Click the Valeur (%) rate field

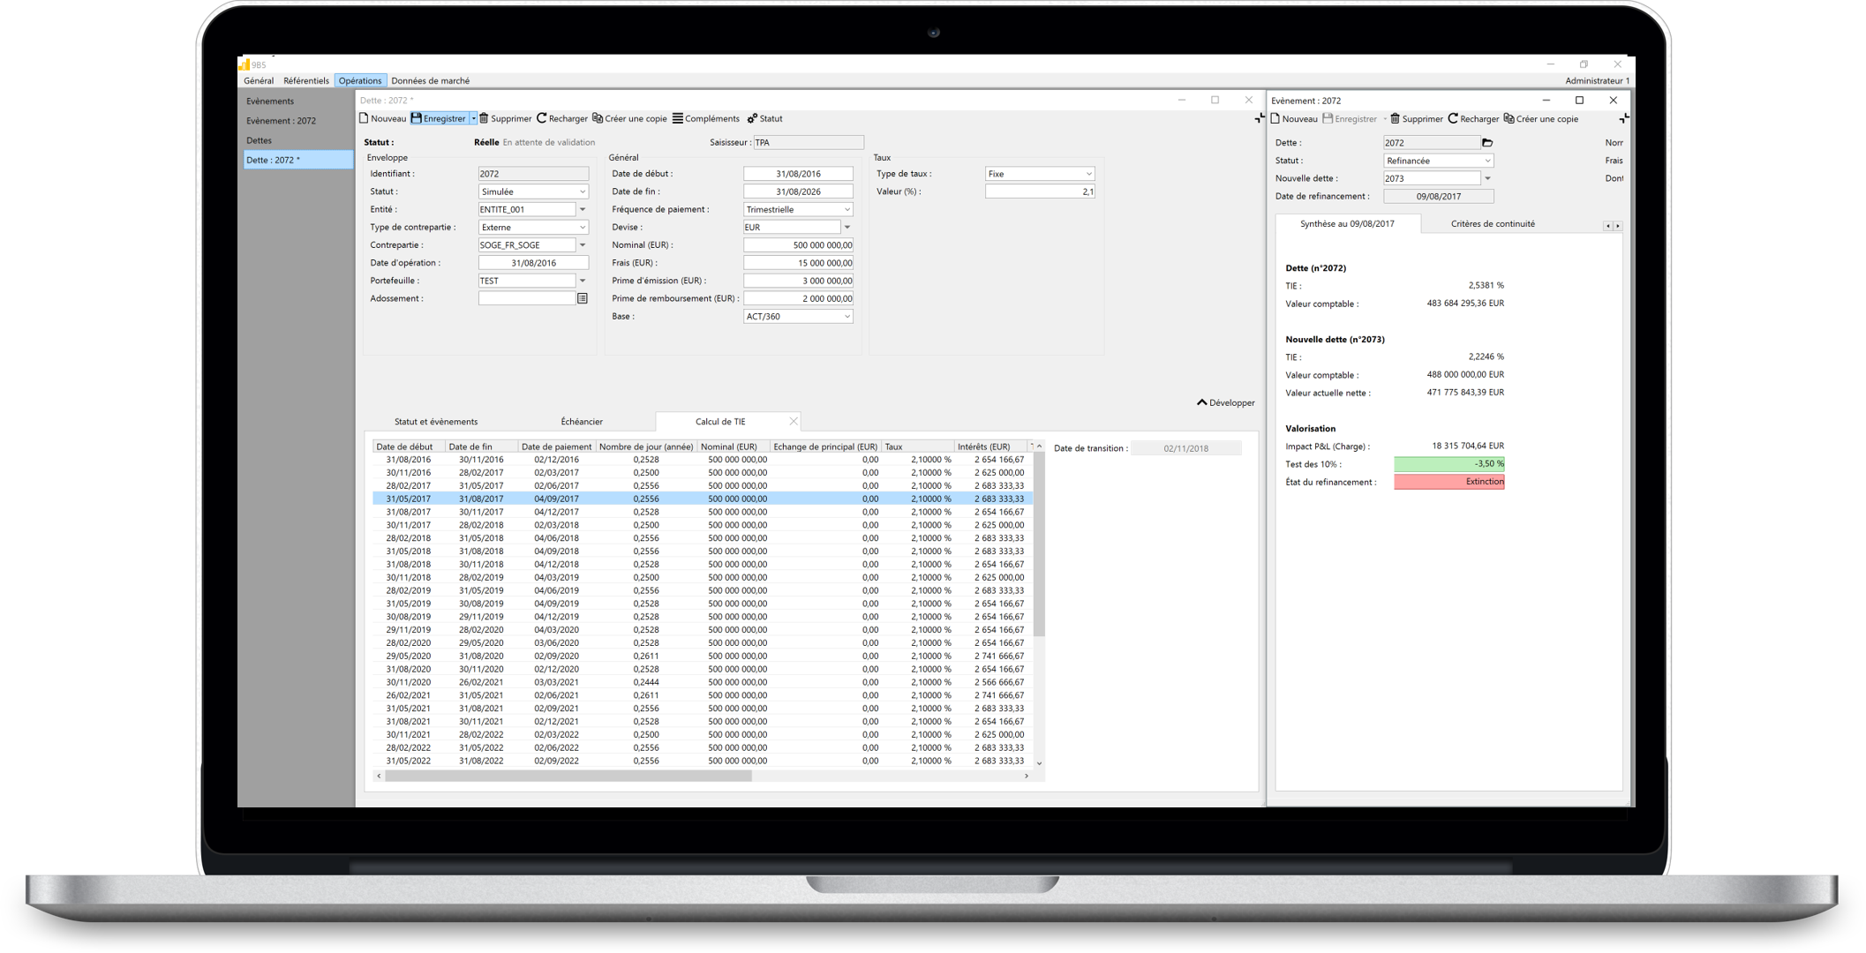tap(1040, 191)
